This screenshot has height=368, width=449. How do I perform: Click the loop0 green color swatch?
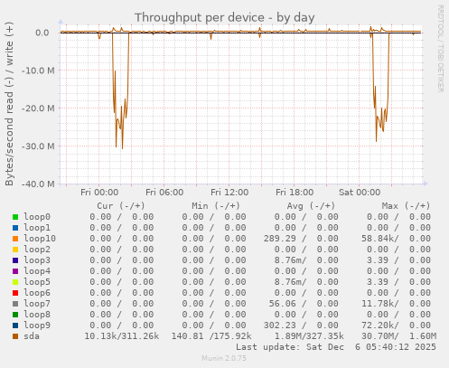click(x=15, y=217)
